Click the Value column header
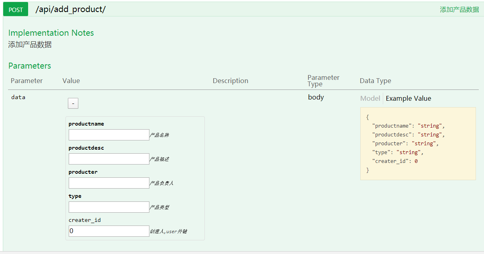 pyautogui.click(x=71, y=81)
